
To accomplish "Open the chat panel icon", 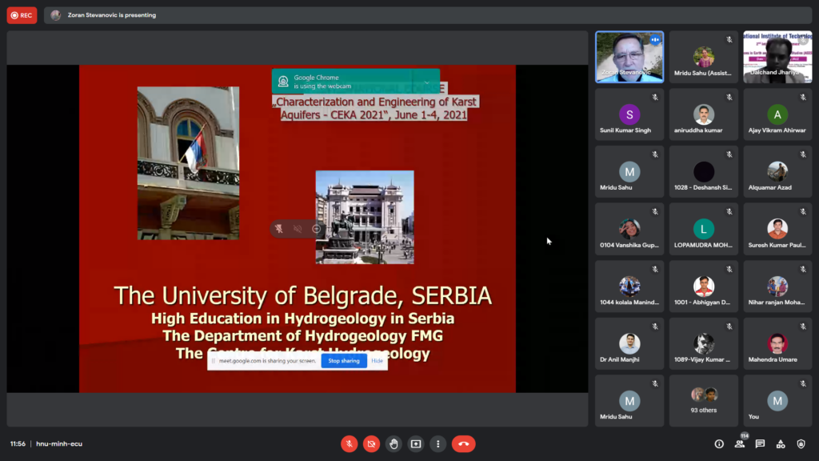I will [x=760, y=443].
